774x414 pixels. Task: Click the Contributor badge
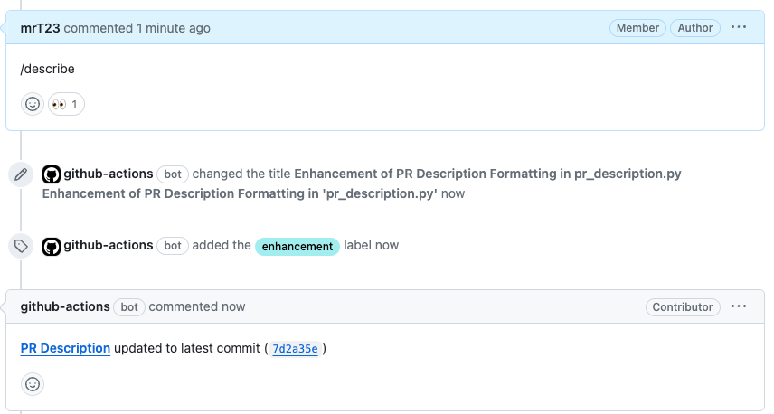[x=683, y=307]
